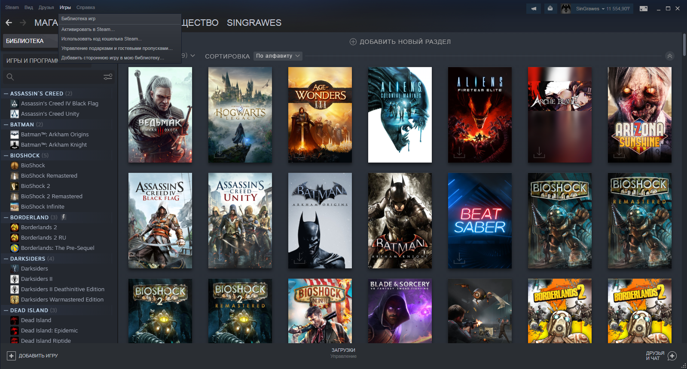Open the SINGRAWES profile tab
The width and height of the screenshot is (687, 369).
(254, 23)
